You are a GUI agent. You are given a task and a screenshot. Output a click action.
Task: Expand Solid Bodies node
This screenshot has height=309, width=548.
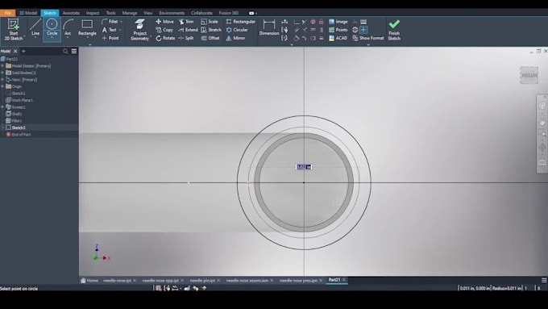2,73
